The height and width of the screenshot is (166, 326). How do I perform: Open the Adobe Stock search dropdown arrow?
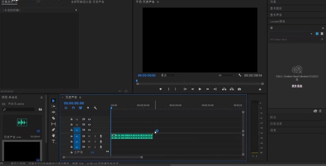pos(322,39)
